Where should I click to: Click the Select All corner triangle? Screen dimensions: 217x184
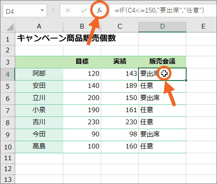pos(10,27)
